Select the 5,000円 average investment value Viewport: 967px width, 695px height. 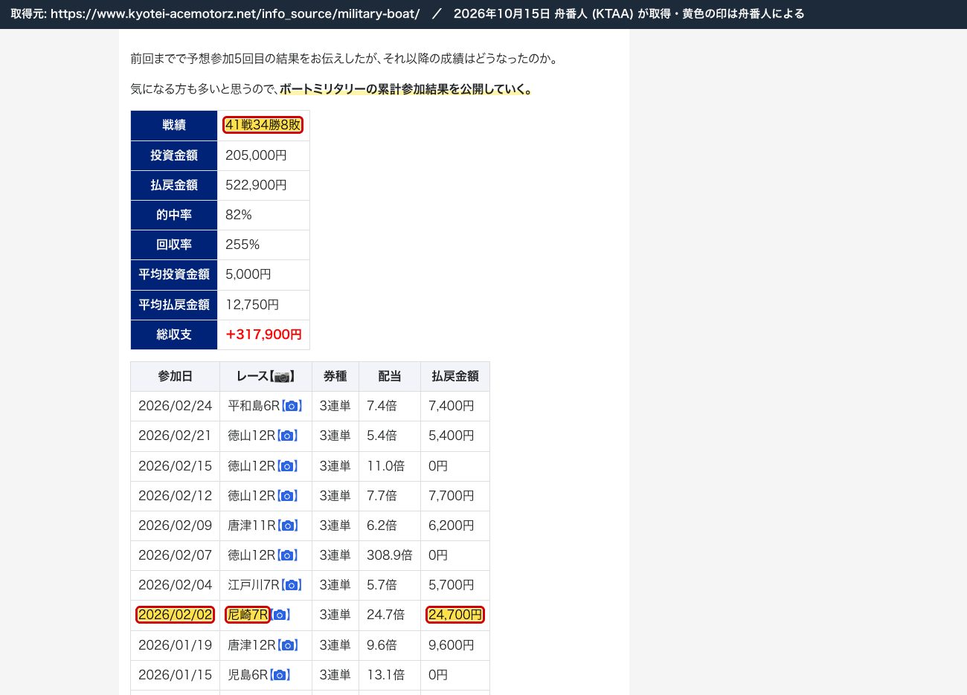(248, 274)
